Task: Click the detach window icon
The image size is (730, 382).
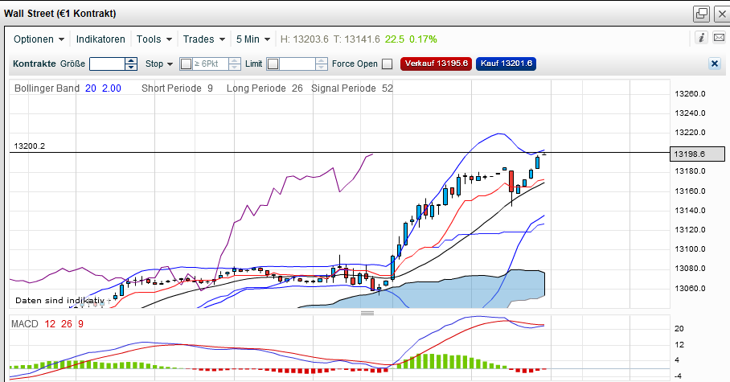Action: tap(701, 13)
